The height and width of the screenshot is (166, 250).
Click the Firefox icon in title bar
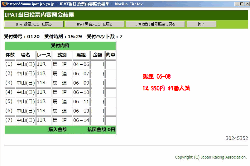pos(4,4)
